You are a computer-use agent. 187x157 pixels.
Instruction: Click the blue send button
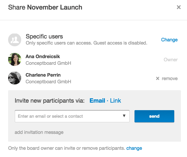pos(154,116)
